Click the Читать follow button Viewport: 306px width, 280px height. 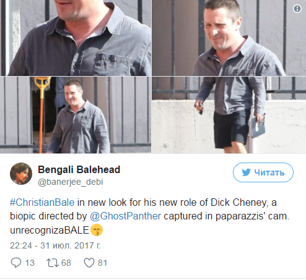(263, 172)
